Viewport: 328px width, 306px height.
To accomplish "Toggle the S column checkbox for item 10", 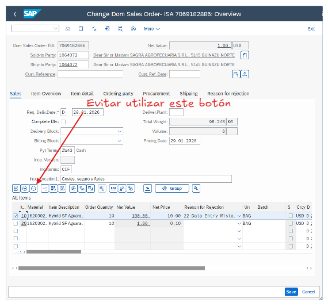I will [291, 216].
